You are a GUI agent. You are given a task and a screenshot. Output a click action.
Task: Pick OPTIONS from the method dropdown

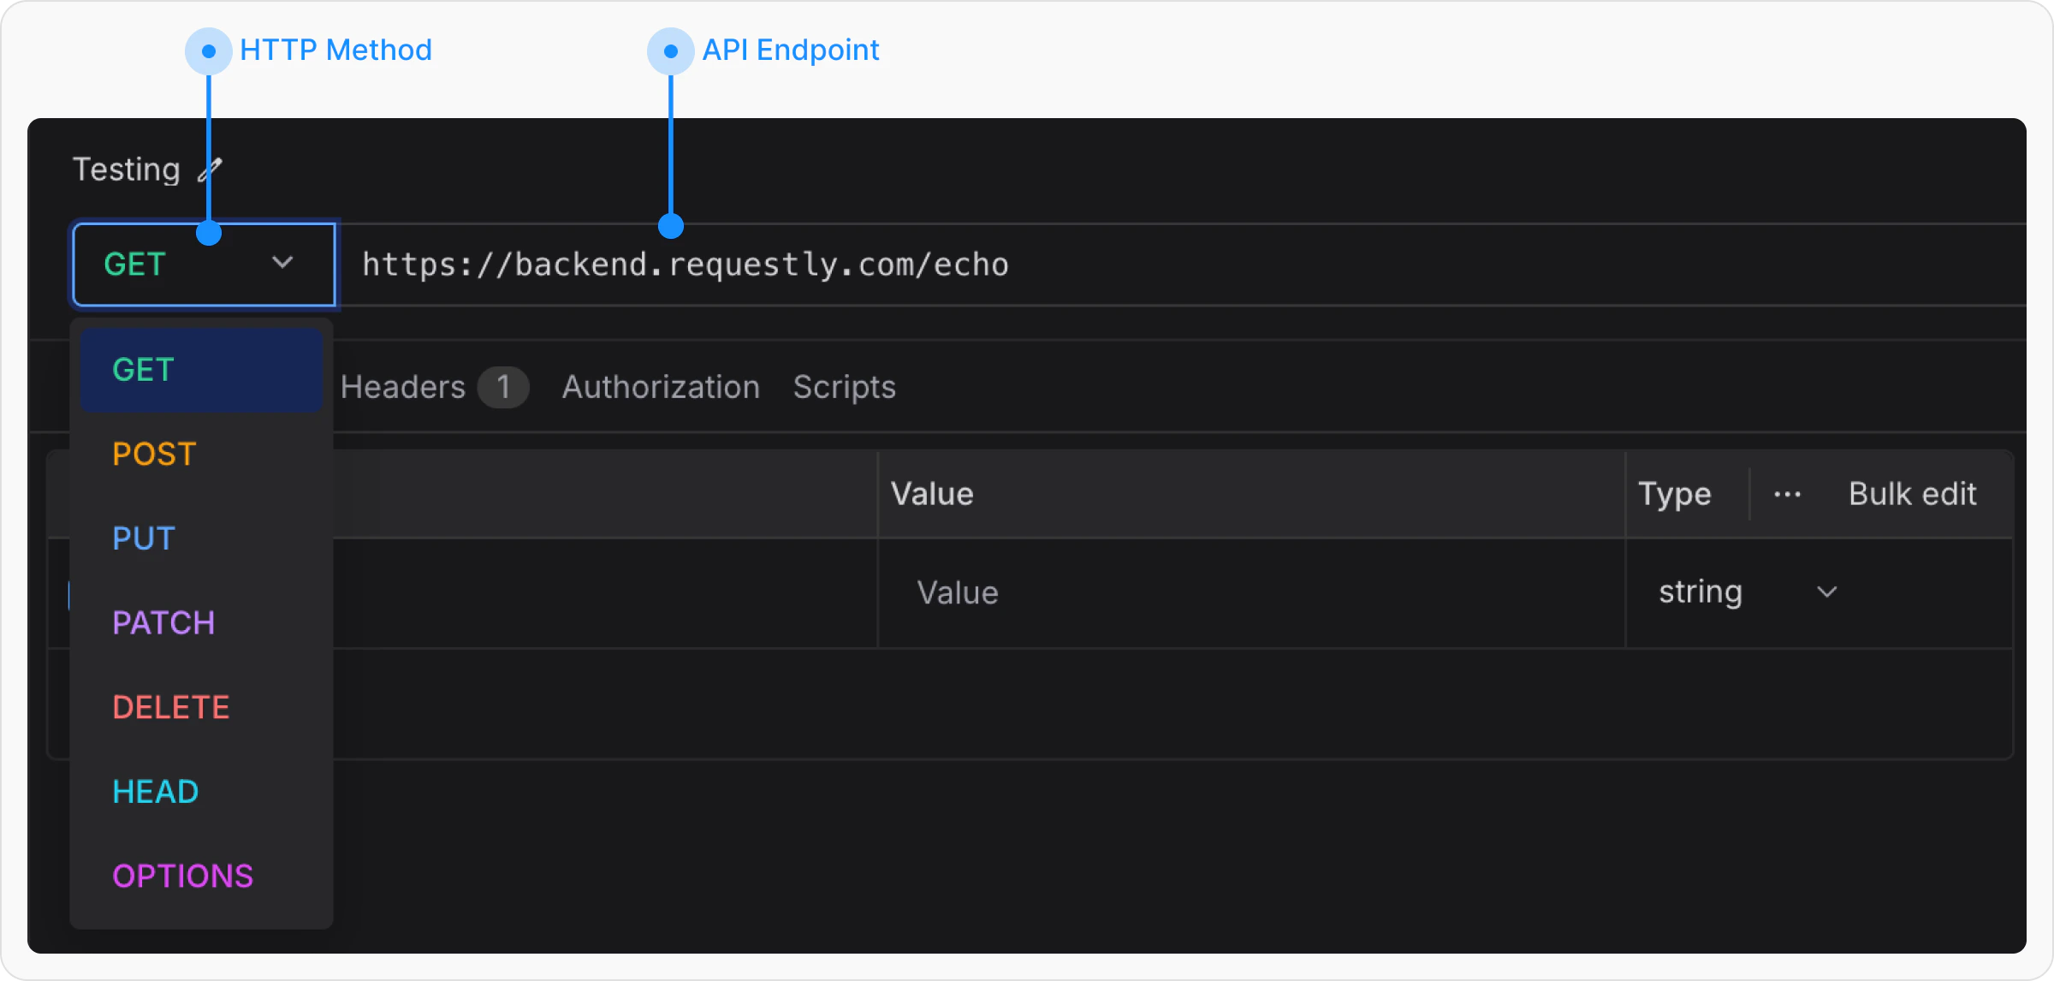(x=183, y=876)
